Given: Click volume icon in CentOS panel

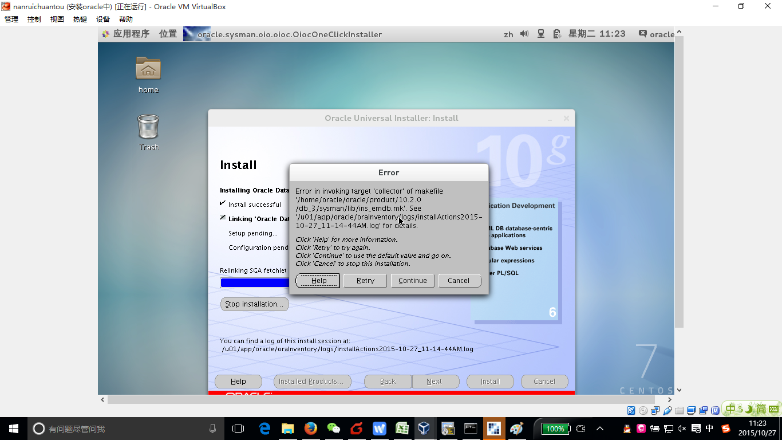Looking at the screenshot, I should [524, 34].
